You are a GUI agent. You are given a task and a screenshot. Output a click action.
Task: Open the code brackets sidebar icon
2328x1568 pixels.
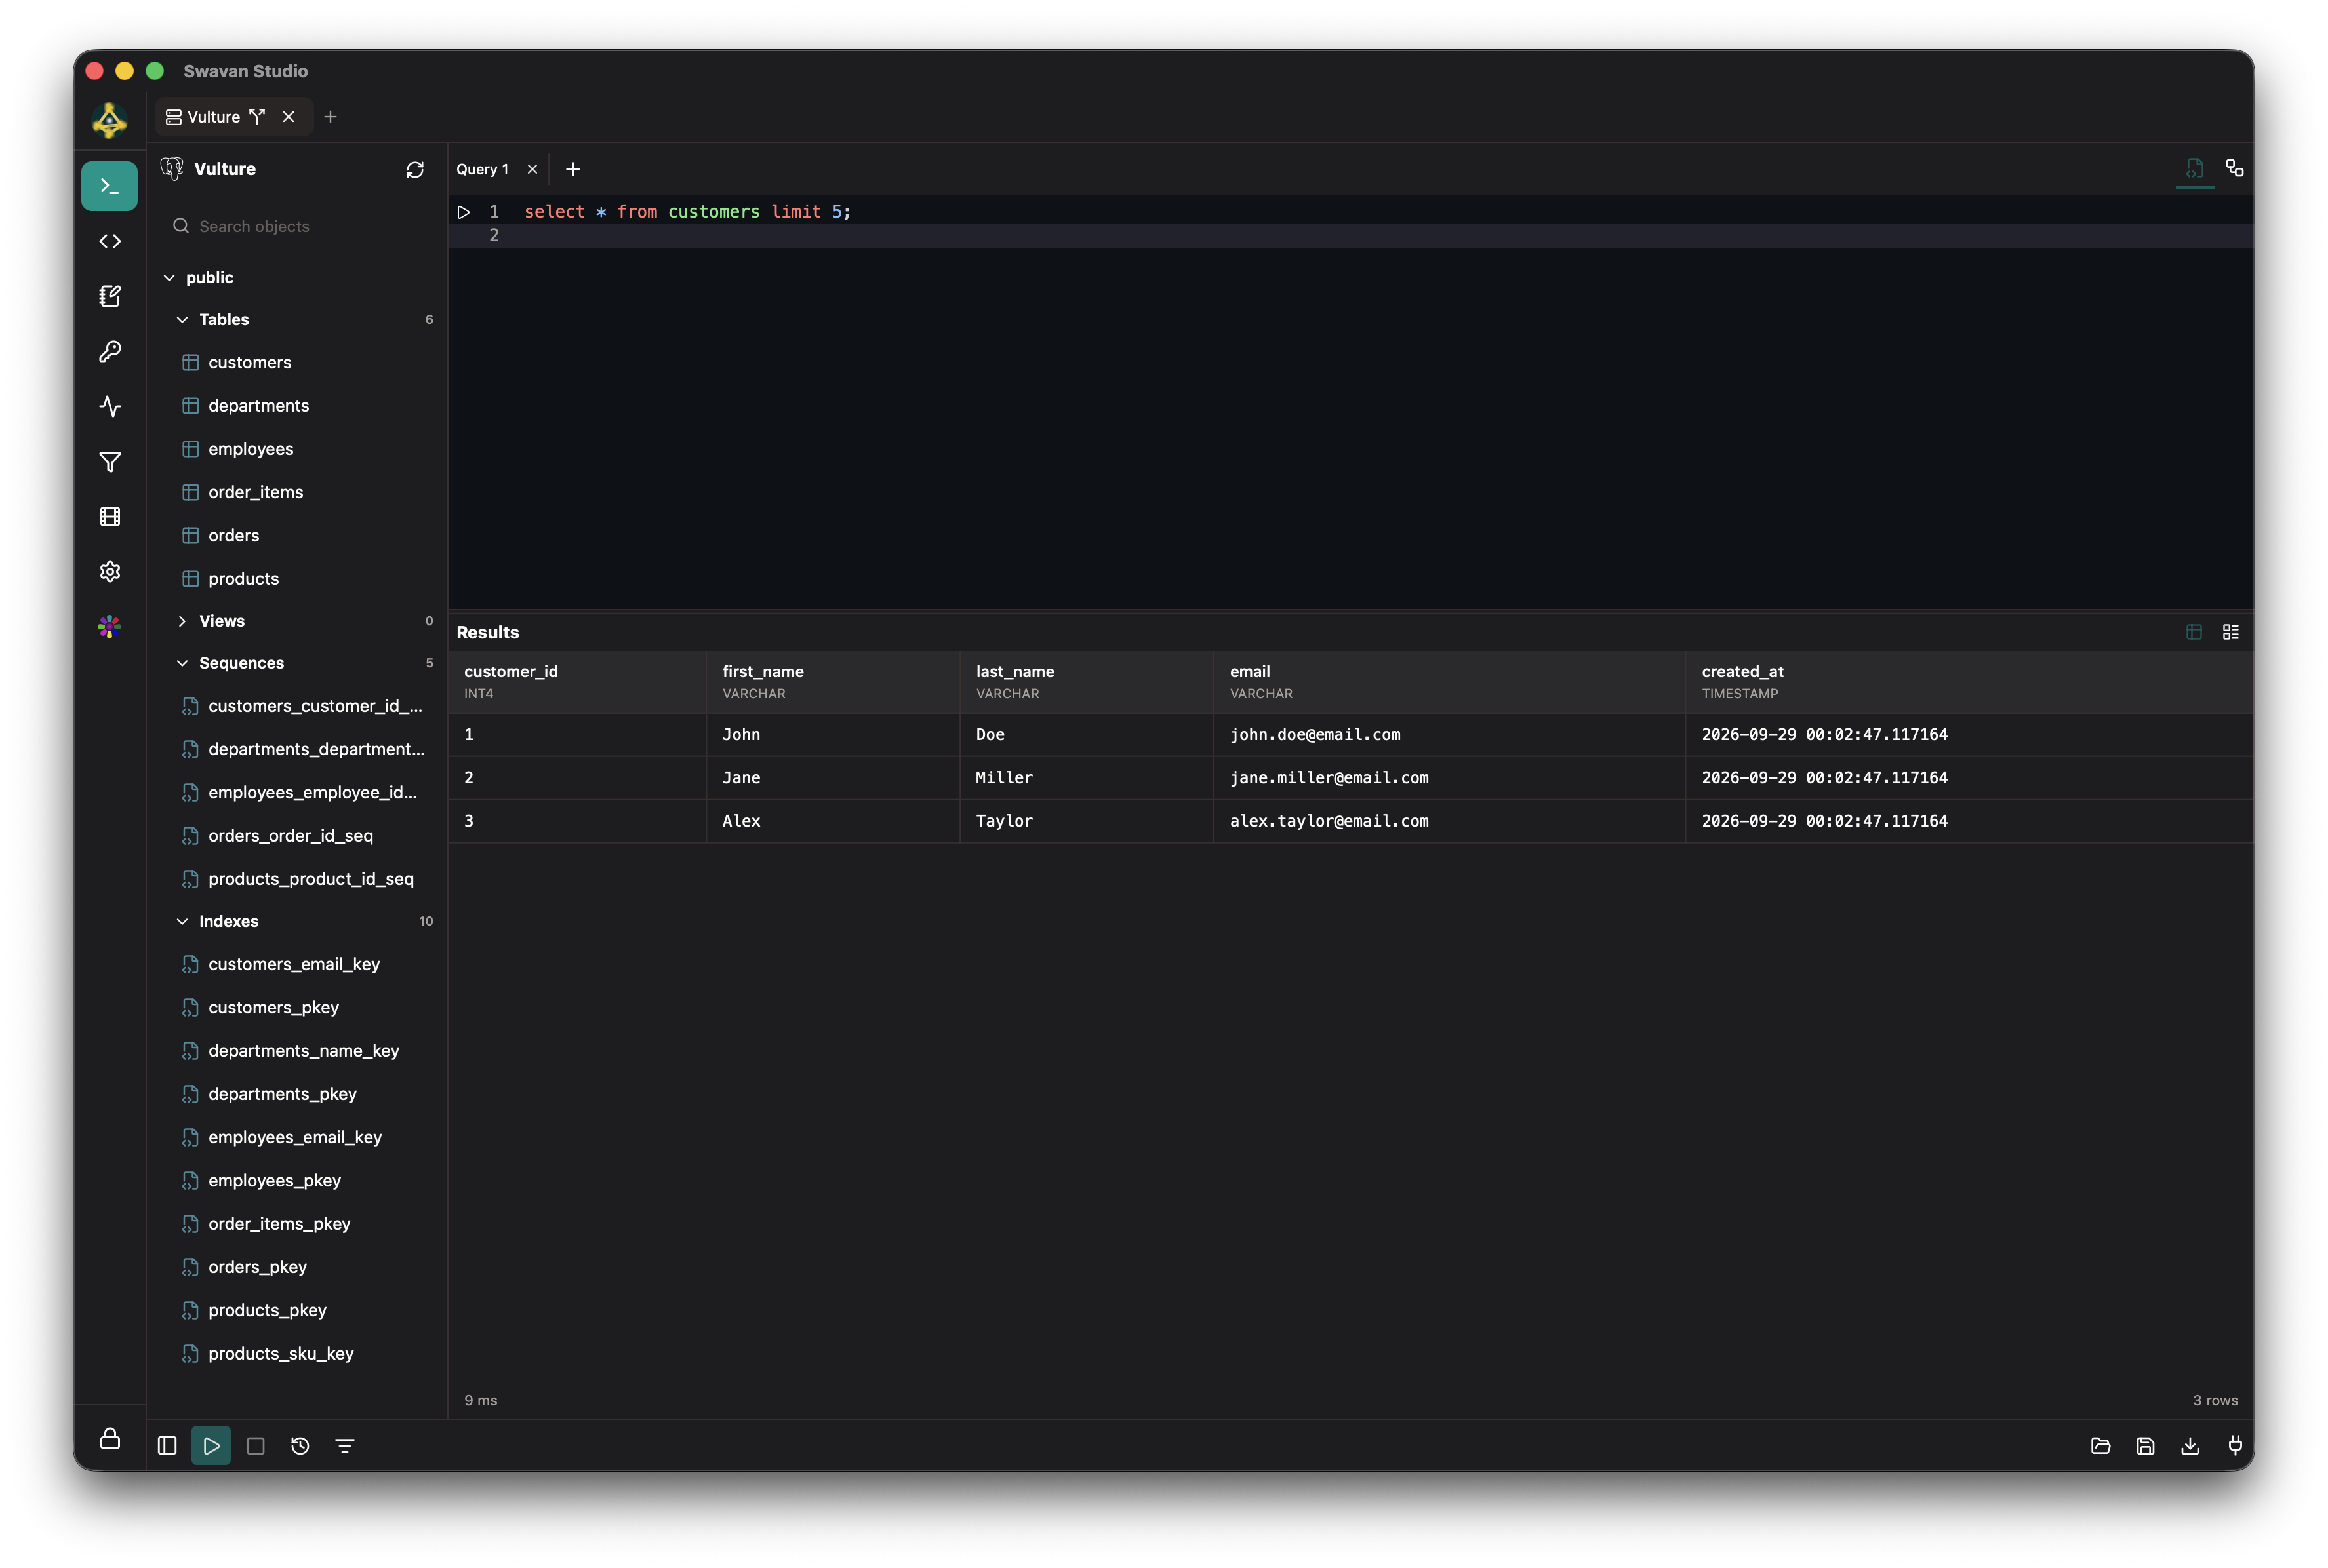pos(110,241)
